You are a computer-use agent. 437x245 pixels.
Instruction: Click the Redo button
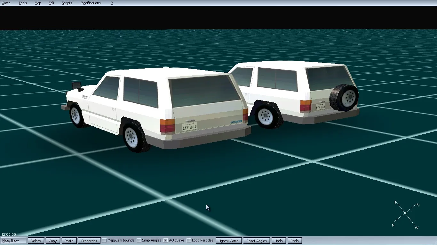295,241
